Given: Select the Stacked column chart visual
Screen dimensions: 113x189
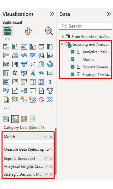Looking at the screenshot, I should 15,47.
